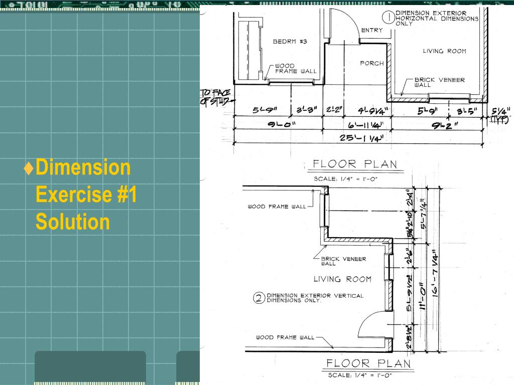Click the circled number 1 marker

(x=389, y=17)
